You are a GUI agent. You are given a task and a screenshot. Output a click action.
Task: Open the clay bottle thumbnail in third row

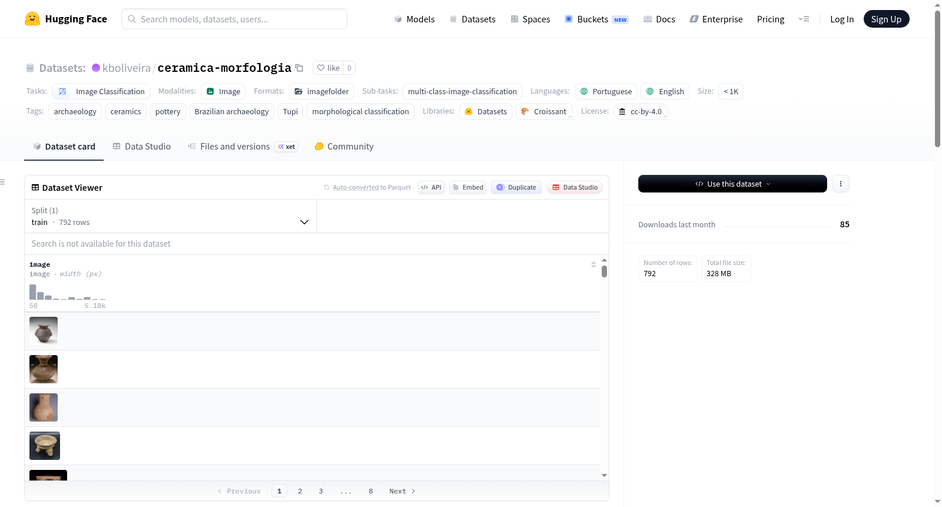[x=44, y=407]
